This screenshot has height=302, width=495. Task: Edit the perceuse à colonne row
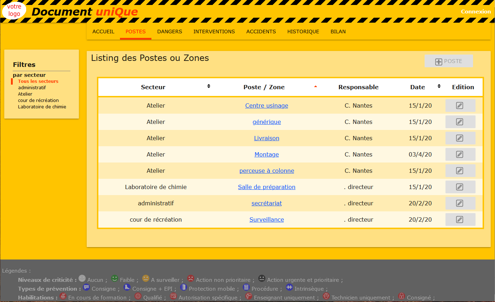460,171
